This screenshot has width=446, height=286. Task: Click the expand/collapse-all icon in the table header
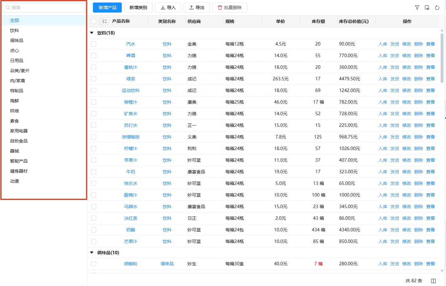pos(105,21)
